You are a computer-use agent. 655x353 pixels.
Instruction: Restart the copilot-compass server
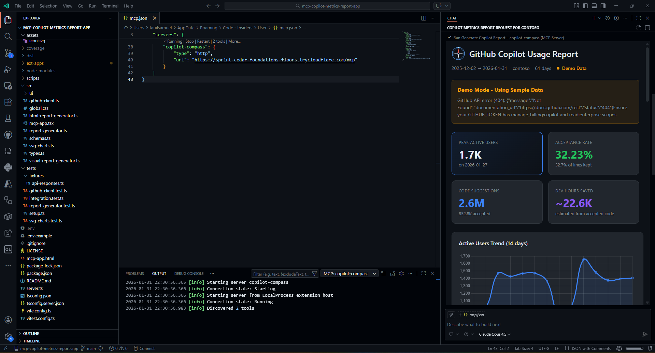[x=203, y=41]
